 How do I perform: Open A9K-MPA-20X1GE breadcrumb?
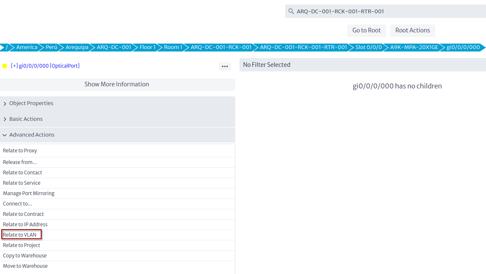[414, 47]
